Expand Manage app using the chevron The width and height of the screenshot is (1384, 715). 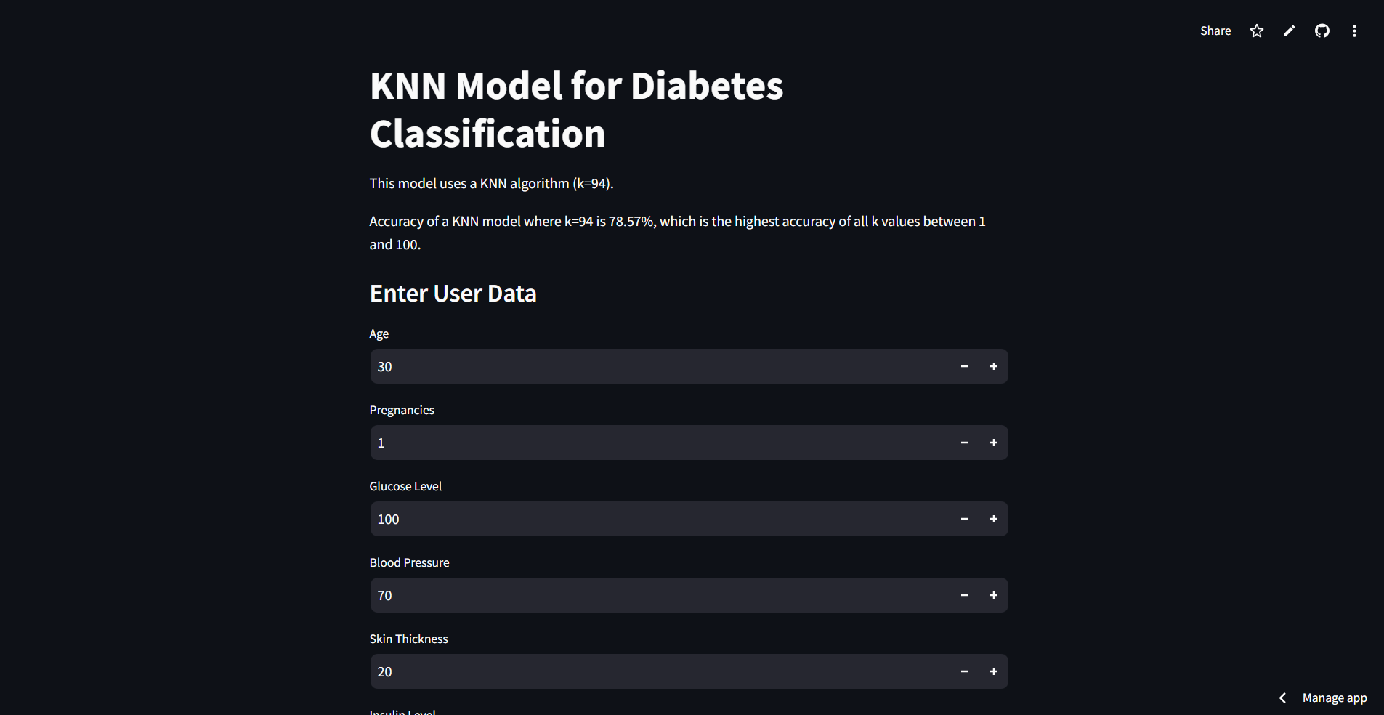(x=1283, y=698)
